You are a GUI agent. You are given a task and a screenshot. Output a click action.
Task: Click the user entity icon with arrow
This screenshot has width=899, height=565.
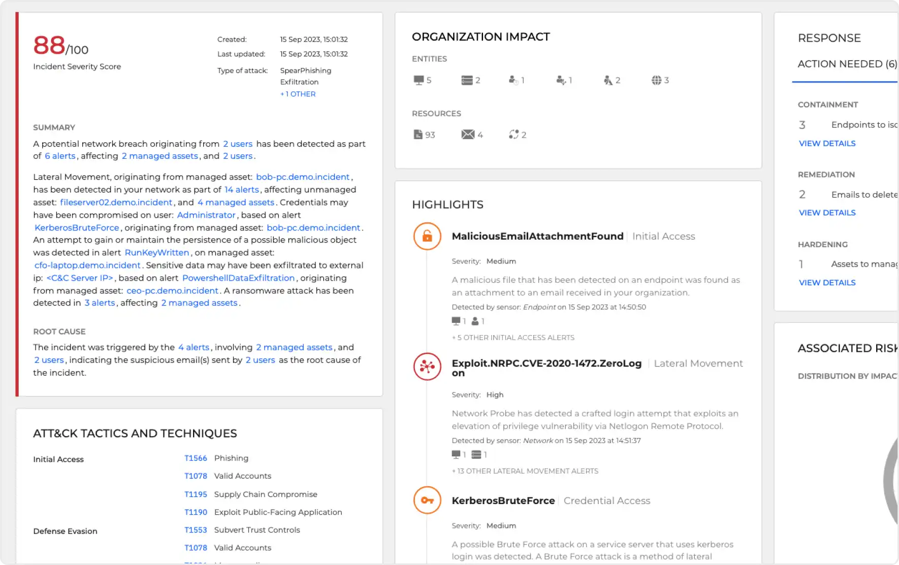[x=561, y=80]
